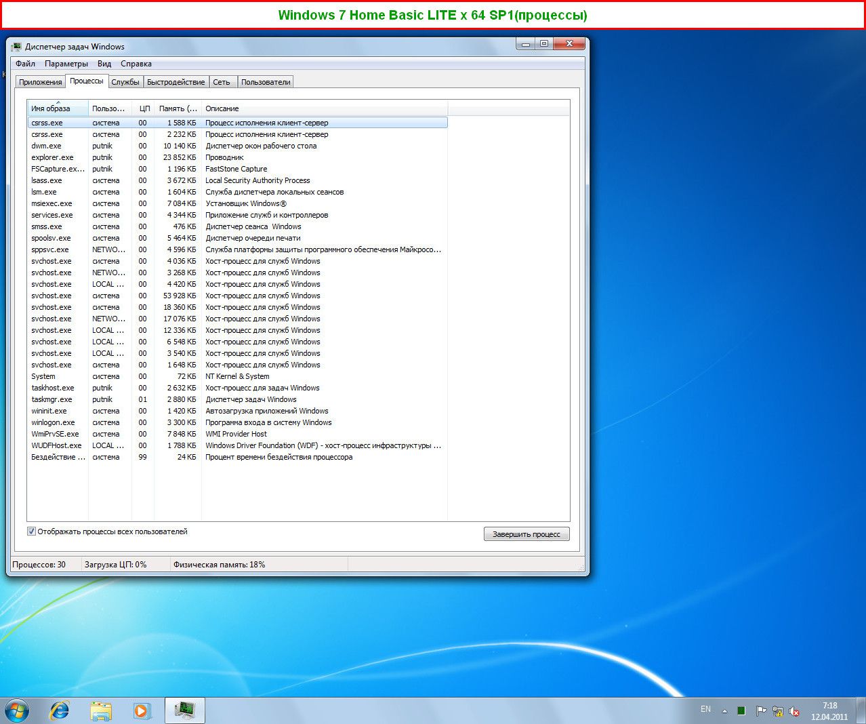
Task: Select the lsm.exe process
Action: (237, 192)
